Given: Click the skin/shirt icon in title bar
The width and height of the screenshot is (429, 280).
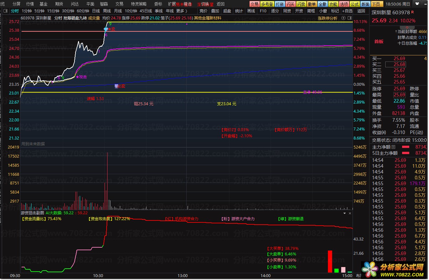Looking at the screenshot, I should click(x=417, y=4).
